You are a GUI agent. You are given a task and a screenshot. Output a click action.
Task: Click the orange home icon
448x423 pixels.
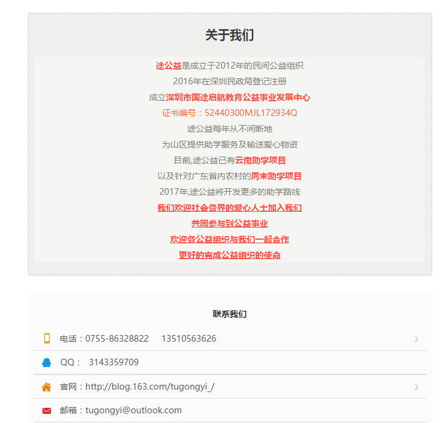(47, 387)
